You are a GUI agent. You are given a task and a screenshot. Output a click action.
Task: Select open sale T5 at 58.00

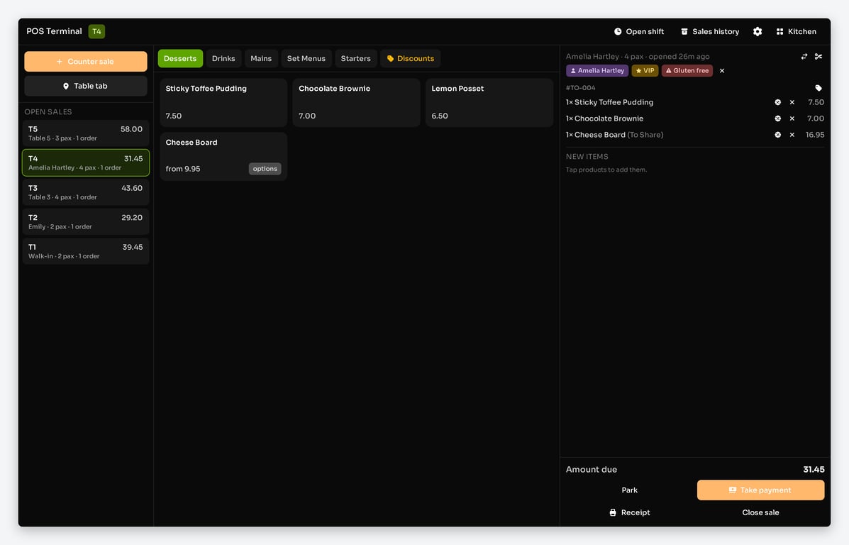[86, 133]
